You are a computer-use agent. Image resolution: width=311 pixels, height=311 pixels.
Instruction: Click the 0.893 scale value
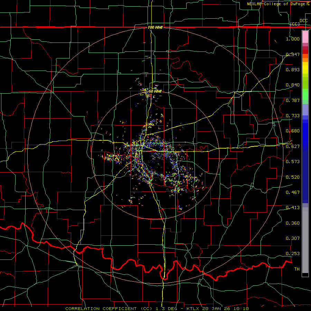click(293, 69)
